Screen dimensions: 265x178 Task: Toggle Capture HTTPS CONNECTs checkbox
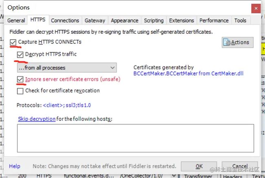pos(13,42)
